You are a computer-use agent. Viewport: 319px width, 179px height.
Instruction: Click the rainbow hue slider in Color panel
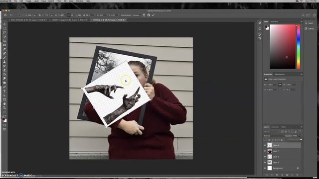click(299, 47)
